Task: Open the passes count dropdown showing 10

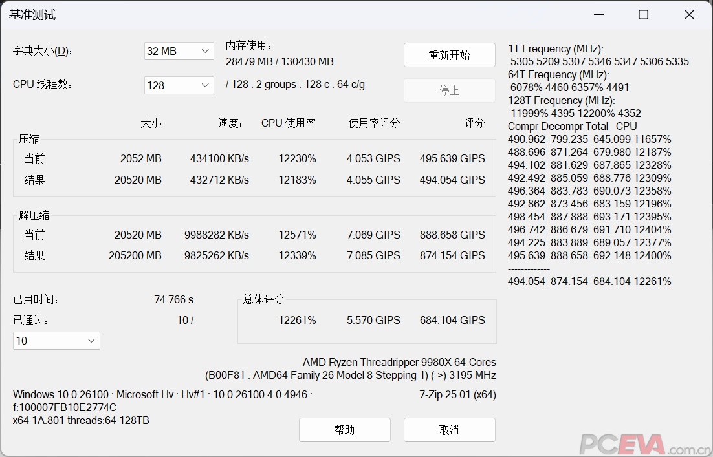Action: pyautogui.click(x=56, y=341)
